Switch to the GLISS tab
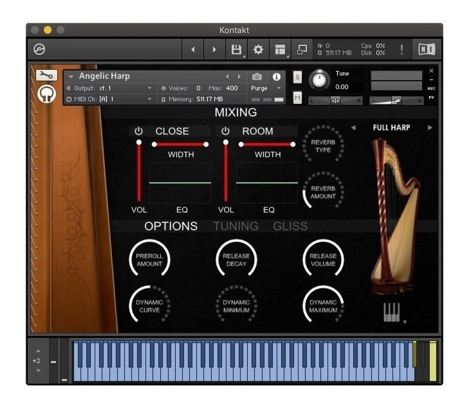 pos(290,226)
